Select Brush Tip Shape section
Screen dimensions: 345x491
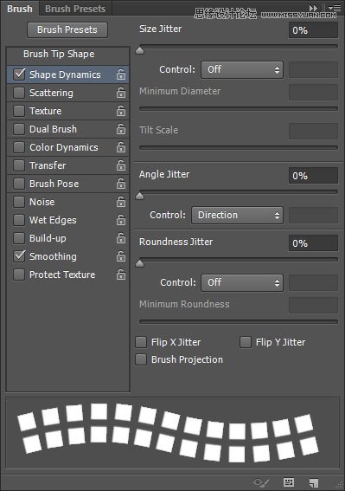click(x=59, y=54)
